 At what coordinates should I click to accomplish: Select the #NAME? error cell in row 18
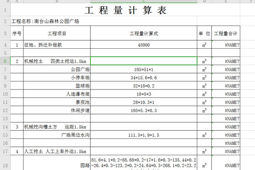coord(226,163)
